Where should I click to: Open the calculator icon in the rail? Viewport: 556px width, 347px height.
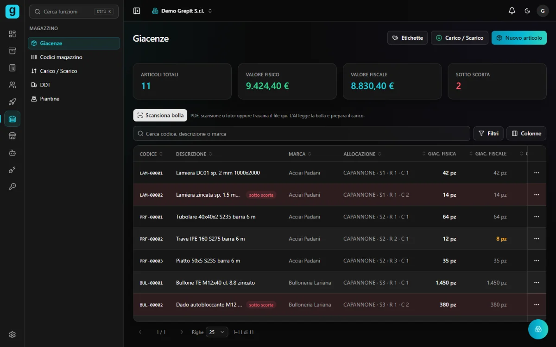point(13,68)
